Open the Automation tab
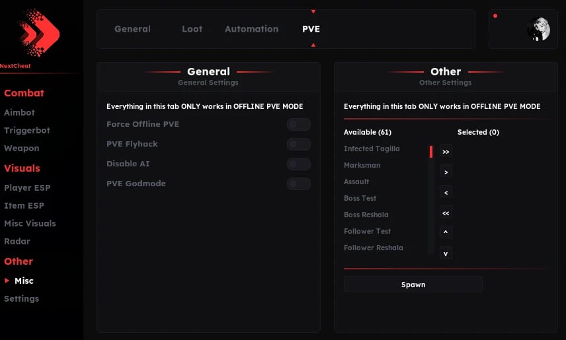Screen dimensions: 566x340 tap(251, 29)
